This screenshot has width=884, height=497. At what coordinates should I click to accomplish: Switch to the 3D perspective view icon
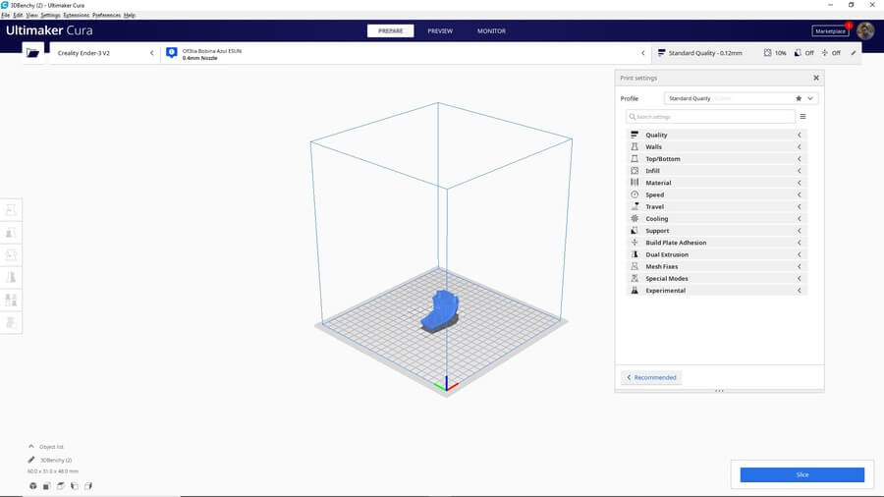point(32,485)
